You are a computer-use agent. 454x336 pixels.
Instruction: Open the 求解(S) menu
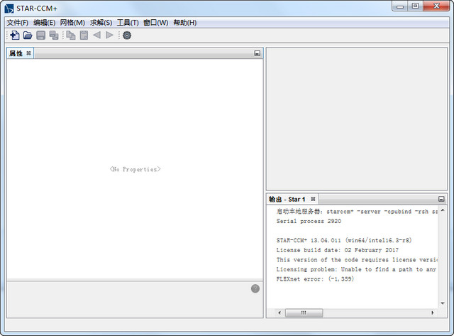[x=101, y=23]
